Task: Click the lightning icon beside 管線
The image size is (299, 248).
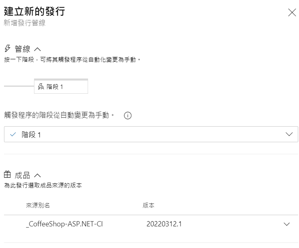Action: 7,48
